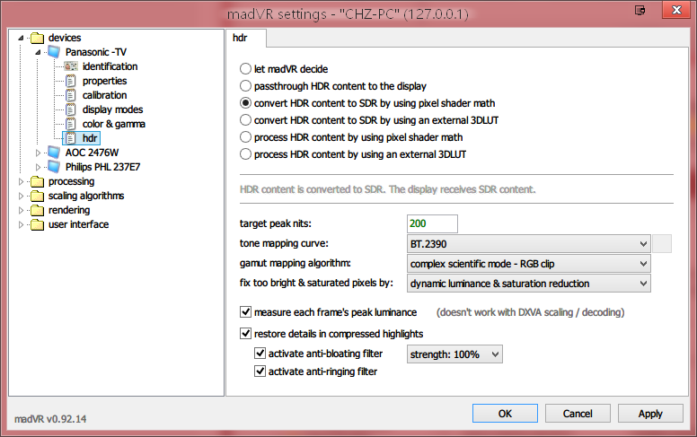Image resolution: width=697 pixels, height=437 pixels.
Task: Click the identification page icon
Action: tap(70, 66)
